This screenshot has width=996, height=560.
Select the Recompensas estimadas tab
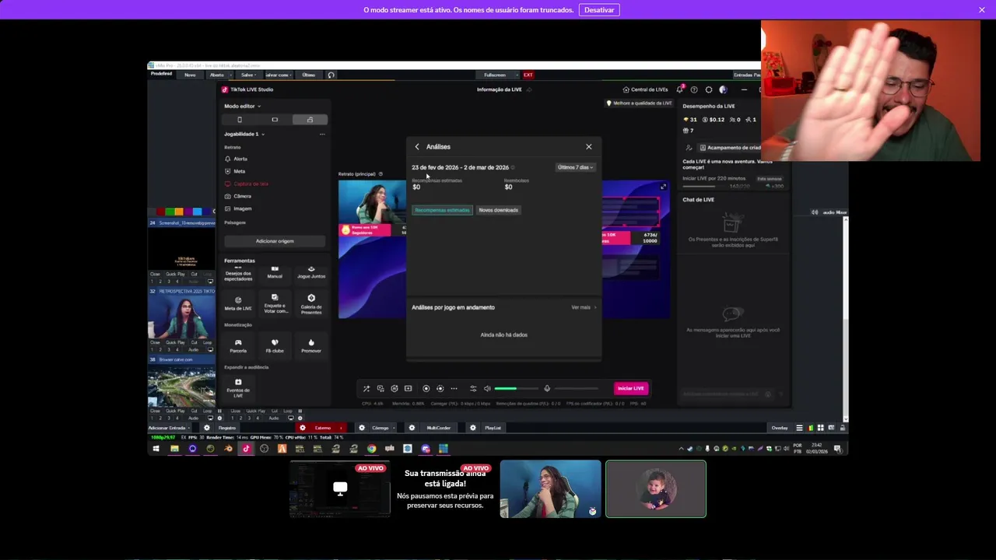point(442,210)
